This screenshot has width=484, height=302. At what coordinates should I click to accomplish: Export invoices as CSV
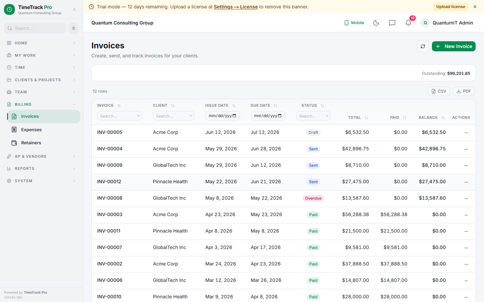click(439, 91)
